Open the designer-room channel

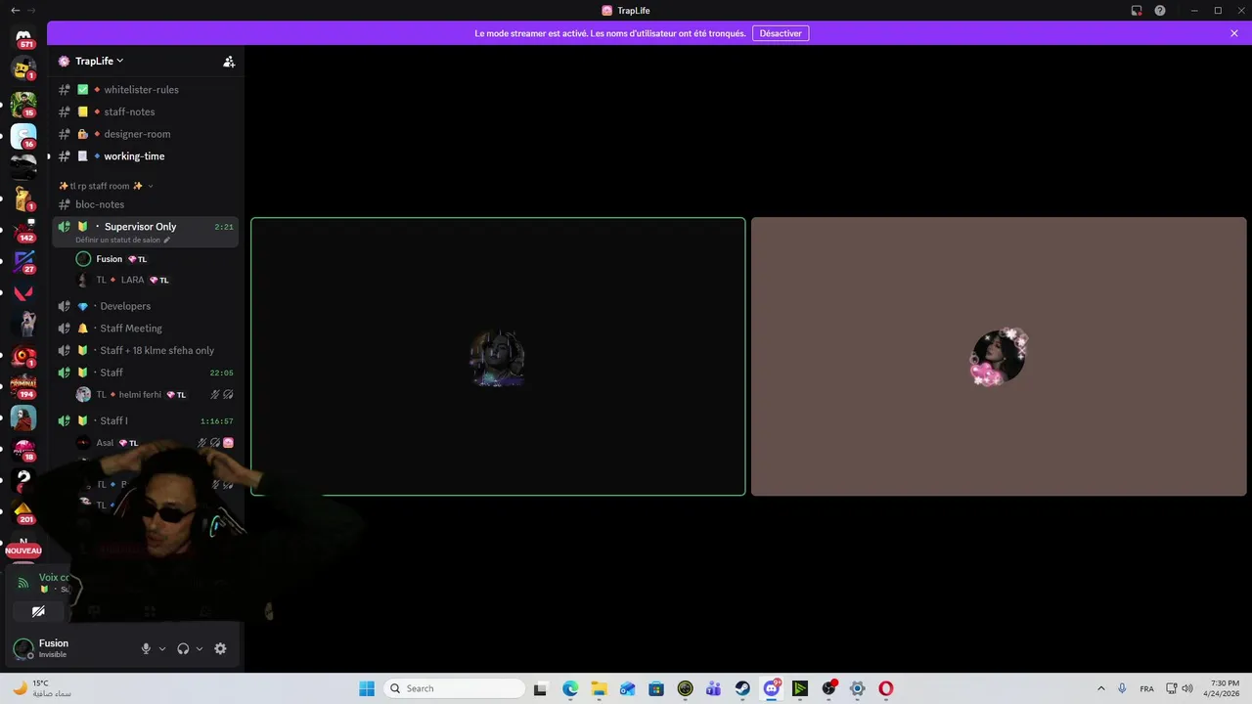[x=145, y=134]
